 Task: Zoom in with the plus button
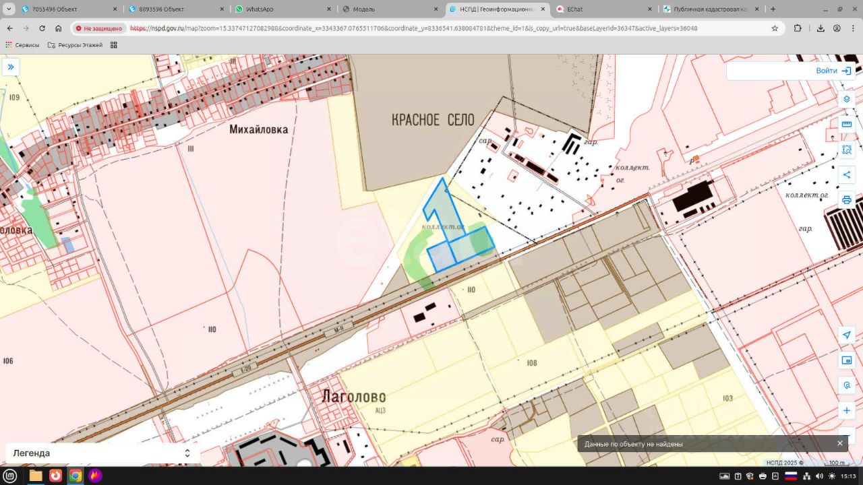pyautogui.click(x=847, y=410)
